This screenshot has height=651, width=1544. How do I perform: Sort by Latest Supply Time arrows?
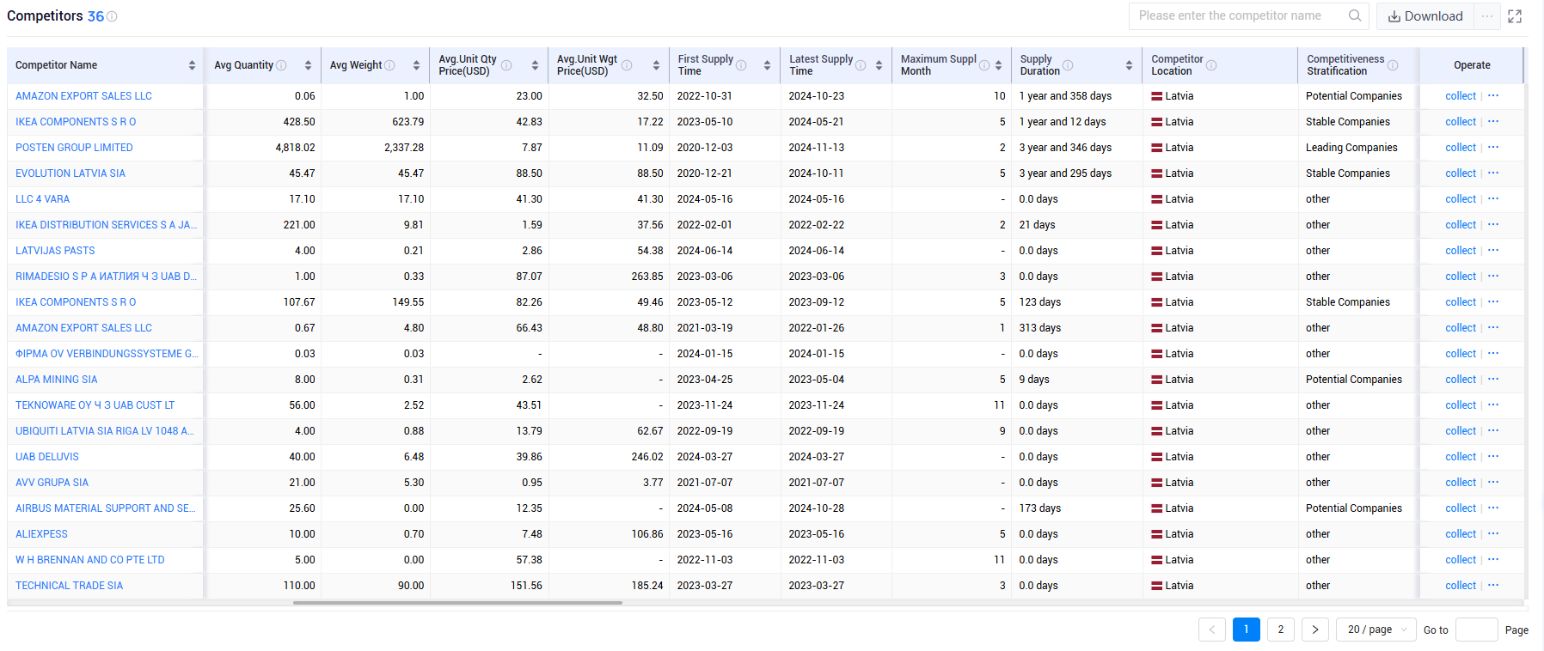[879, 65]
